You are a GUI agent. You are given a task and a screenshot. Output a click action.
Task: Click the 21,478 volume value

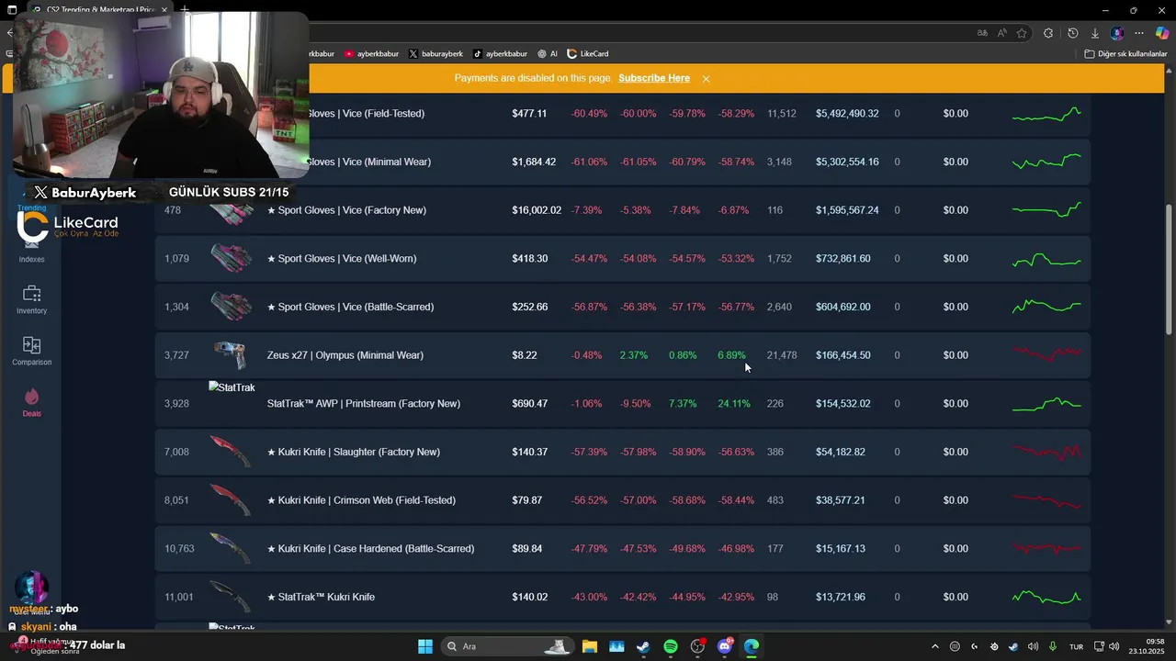tap(782, 355)
